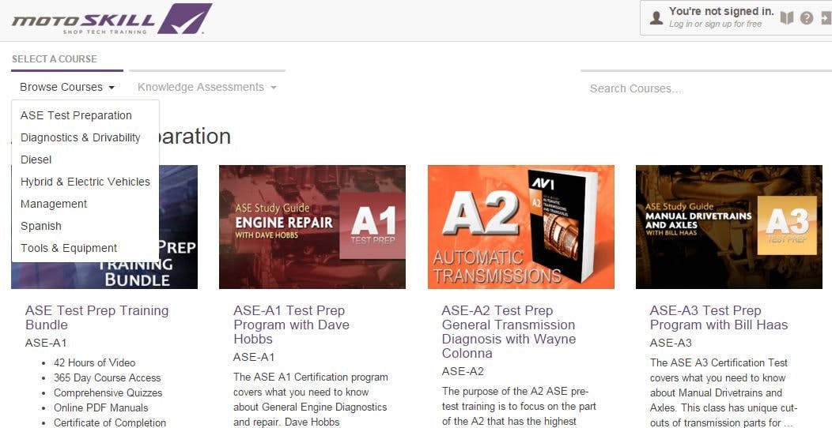This screenshot has height=428, width=832.
Task: Open the A1 Engine Repair thumbnail
Action: coord(312,227)
